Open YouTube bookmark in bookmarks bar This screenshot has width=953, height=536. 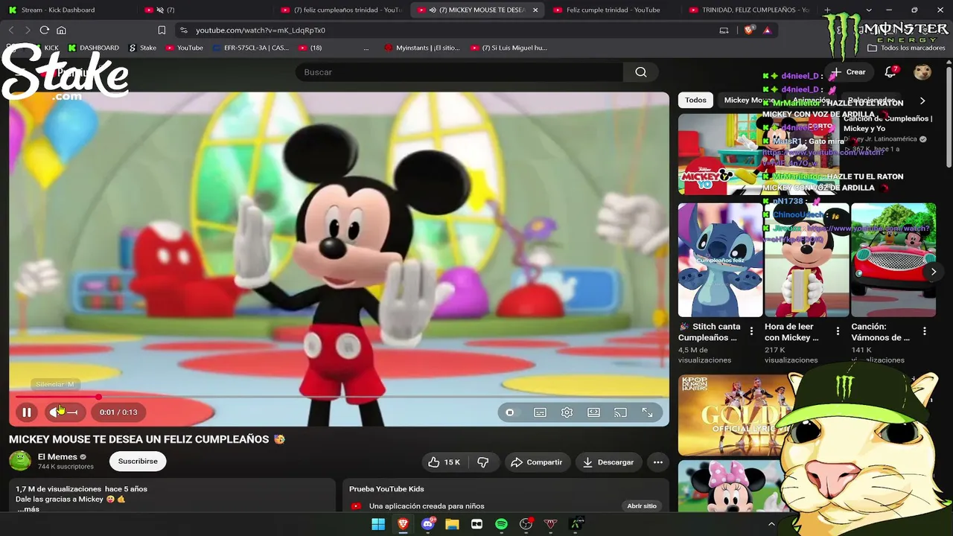pos(185,48)
